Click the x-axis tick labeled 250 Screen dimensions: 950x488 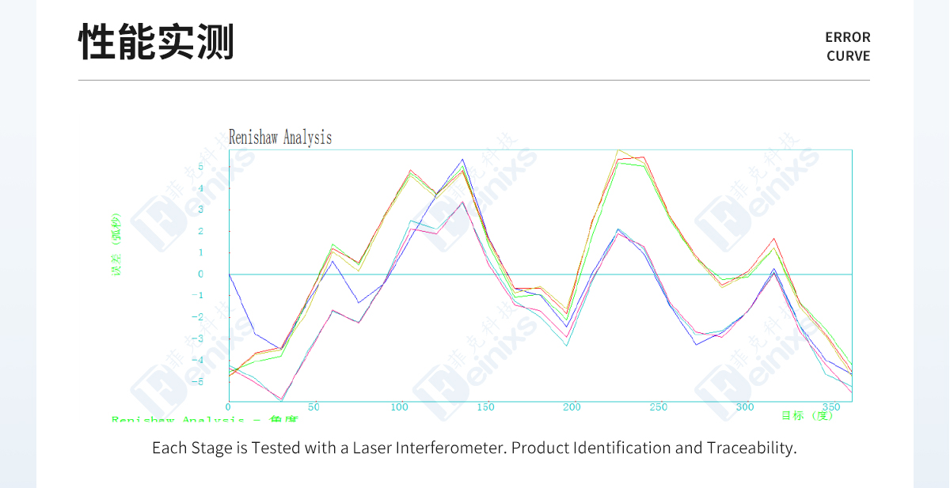[x=658, y=407]
